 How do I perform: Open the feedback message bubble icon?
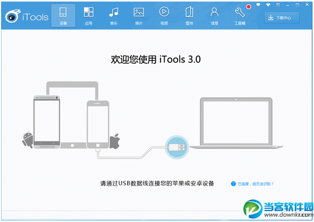pyautogui.click(x=258, y=5)
